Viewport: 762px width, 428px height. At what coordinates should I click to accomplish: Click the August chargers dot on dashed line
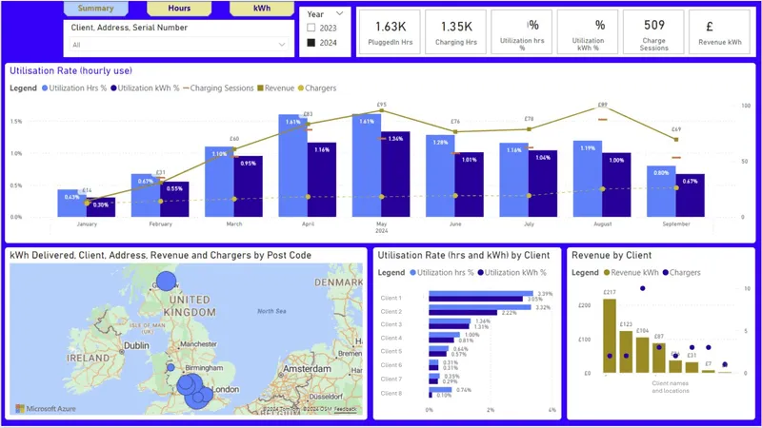pos(603,188)
